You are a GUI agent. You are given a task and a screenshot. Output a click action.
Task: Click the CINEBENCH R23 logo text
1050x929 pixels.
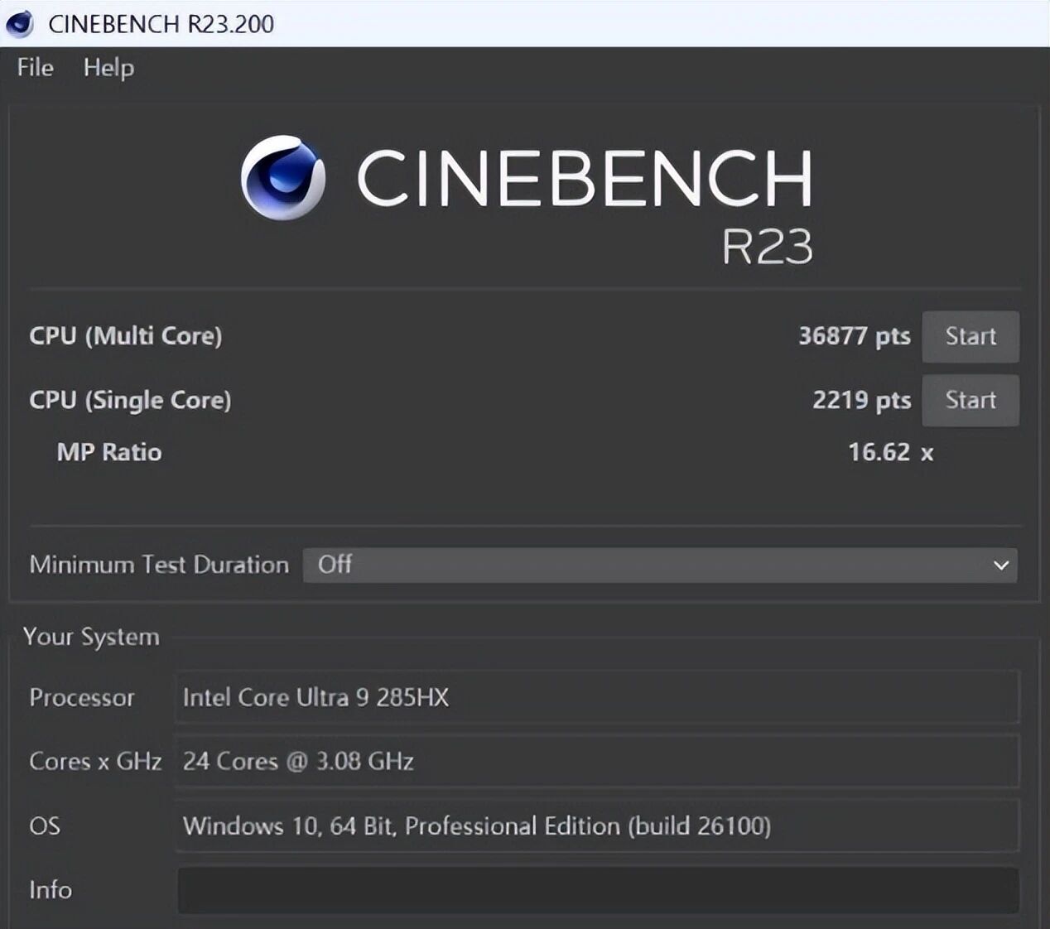coord(585,181)
